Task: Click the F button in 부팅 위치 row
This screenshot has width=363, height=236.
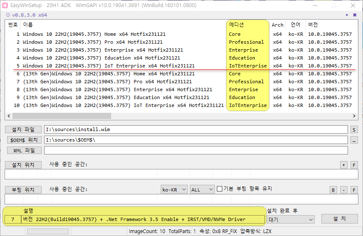Action: pyautogui.click(x=354, y=190)
